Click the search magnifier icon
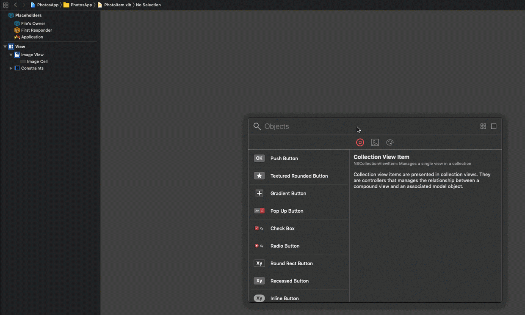This screenshot has height=315, width=525. [257, 126]
